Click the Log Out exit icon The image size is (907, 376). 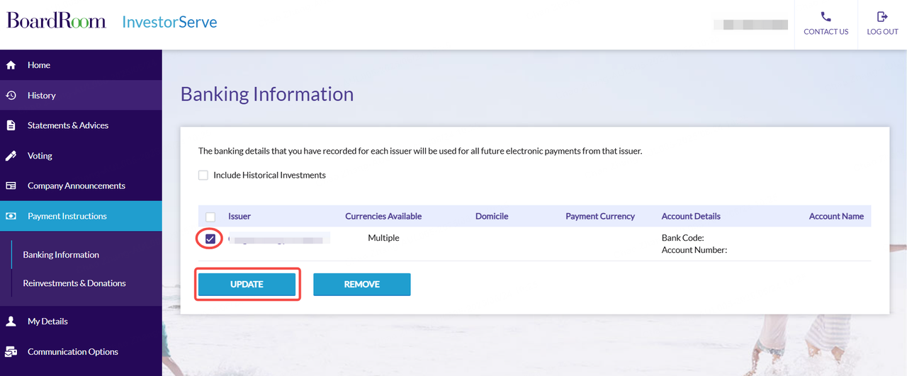(x=882, y=16)
